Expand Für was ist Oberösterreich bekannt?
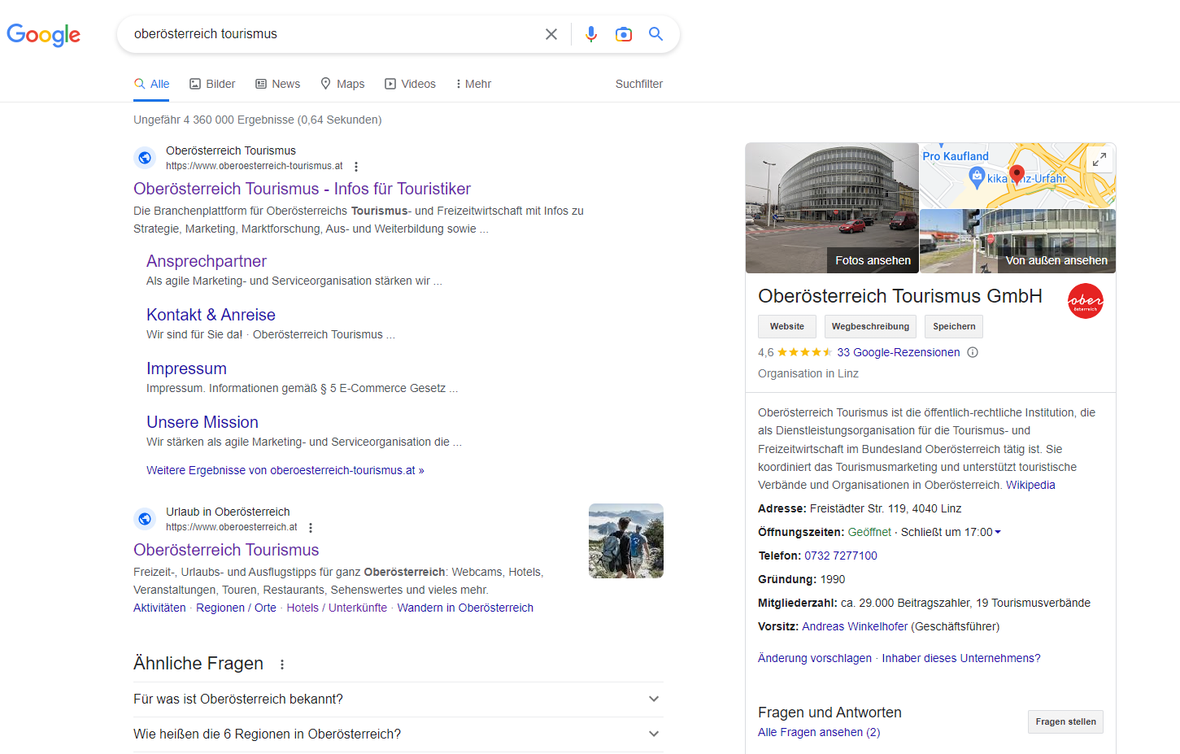This screenshot has height=754, width=1180. pyautogui.click(x=398, y=700)
